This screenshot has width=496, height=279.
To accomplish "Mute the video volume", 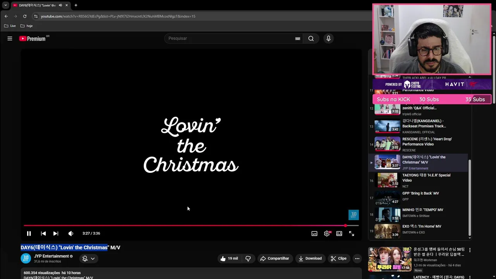I will pyautogui.click(x=71, y=233).
